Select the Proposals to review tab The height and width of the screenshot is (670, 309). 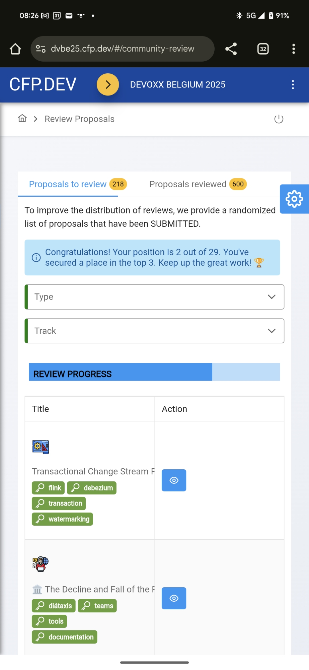click(x=68, y=184)
